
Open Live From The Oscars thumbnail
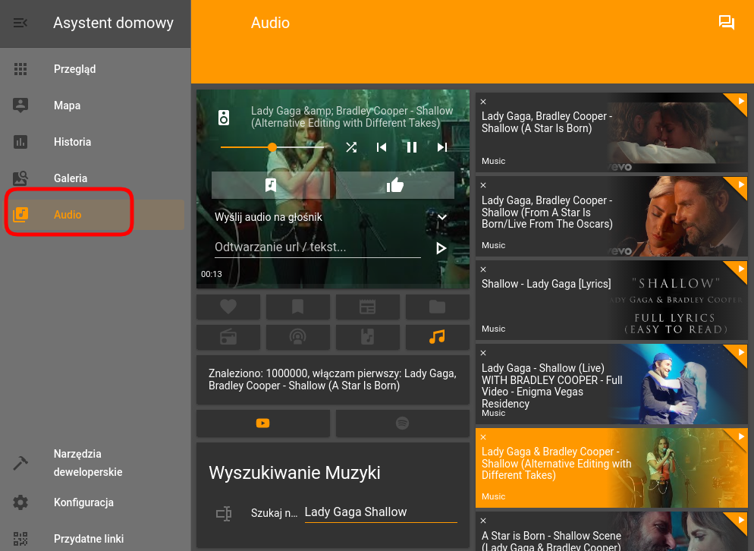[676, 216]
